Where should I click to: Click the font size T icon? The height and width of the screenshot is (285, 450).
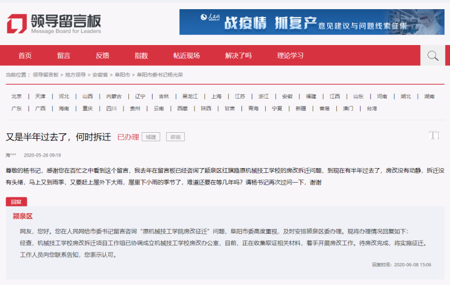tap(434, 135)
